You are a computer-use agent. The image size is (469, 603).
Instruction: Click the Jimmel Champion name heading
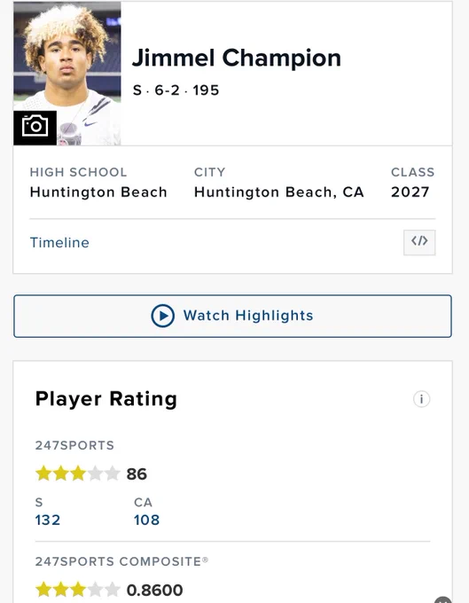coord(237,58)
